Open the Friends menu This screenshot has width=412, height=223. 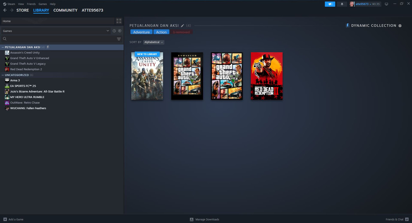(x=31, y=4)
